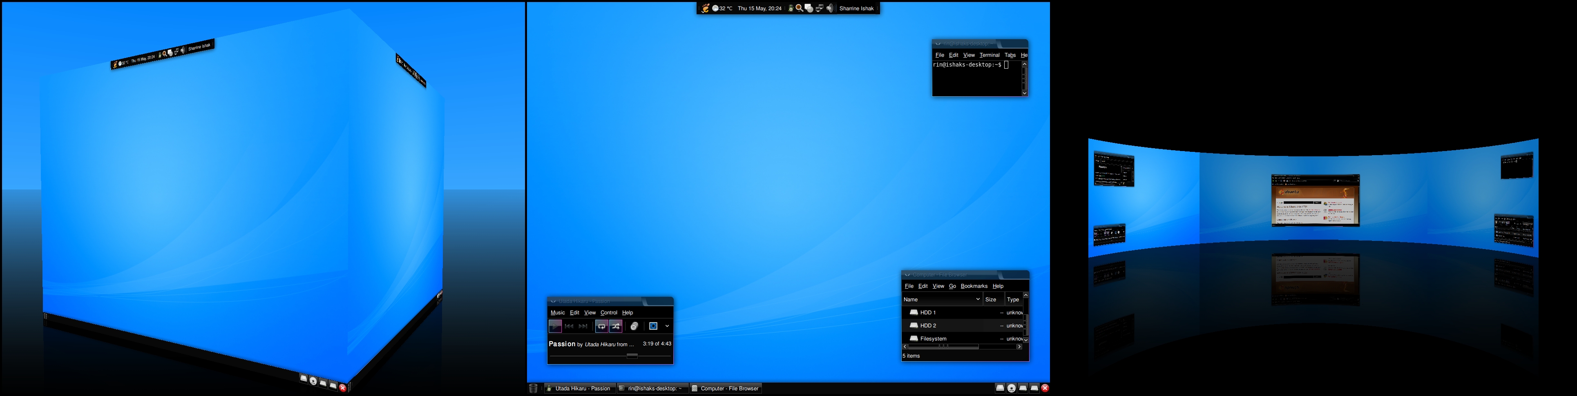Open View menu in music player
1577x396 pixels.
pyautogui.click(x=590, y=313)
